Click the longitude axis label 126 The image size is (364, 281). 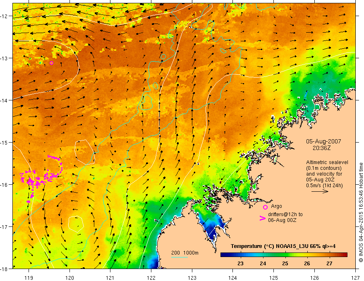(x=314, y=278)
